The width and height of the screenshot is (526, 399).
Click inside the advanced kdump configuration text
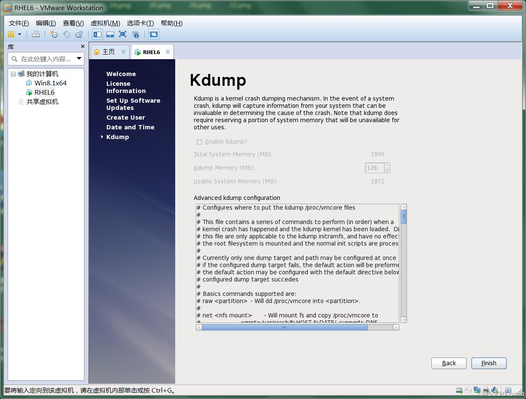coord(298,263)
